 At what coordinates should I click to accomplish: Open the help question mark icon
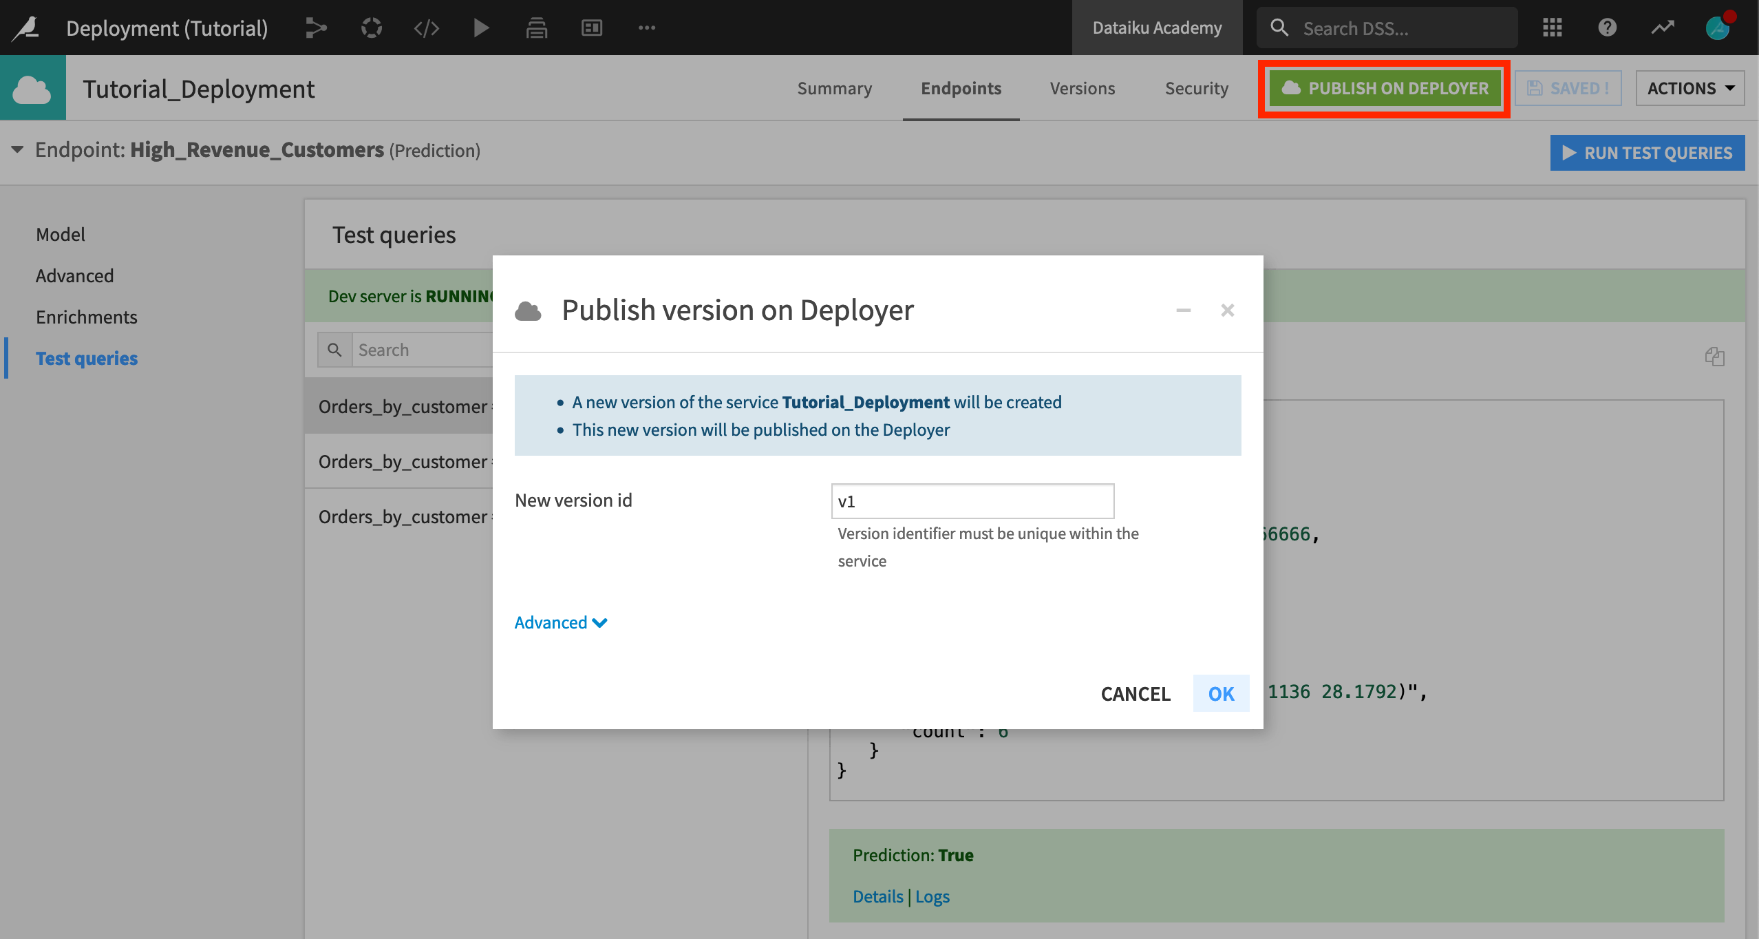tap(1608, 28)
